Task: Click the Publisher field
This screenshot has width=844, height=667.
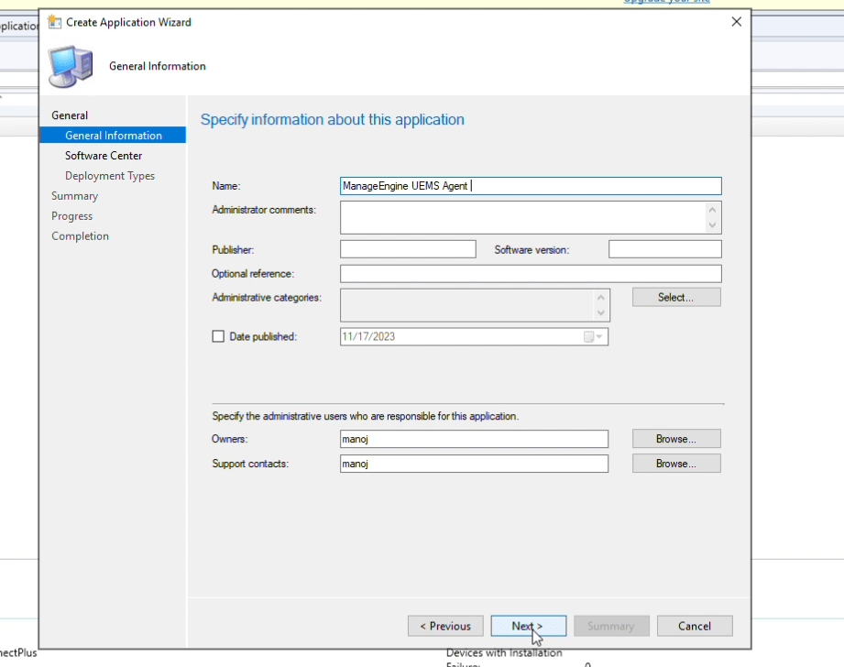Action: pos(408,249)
